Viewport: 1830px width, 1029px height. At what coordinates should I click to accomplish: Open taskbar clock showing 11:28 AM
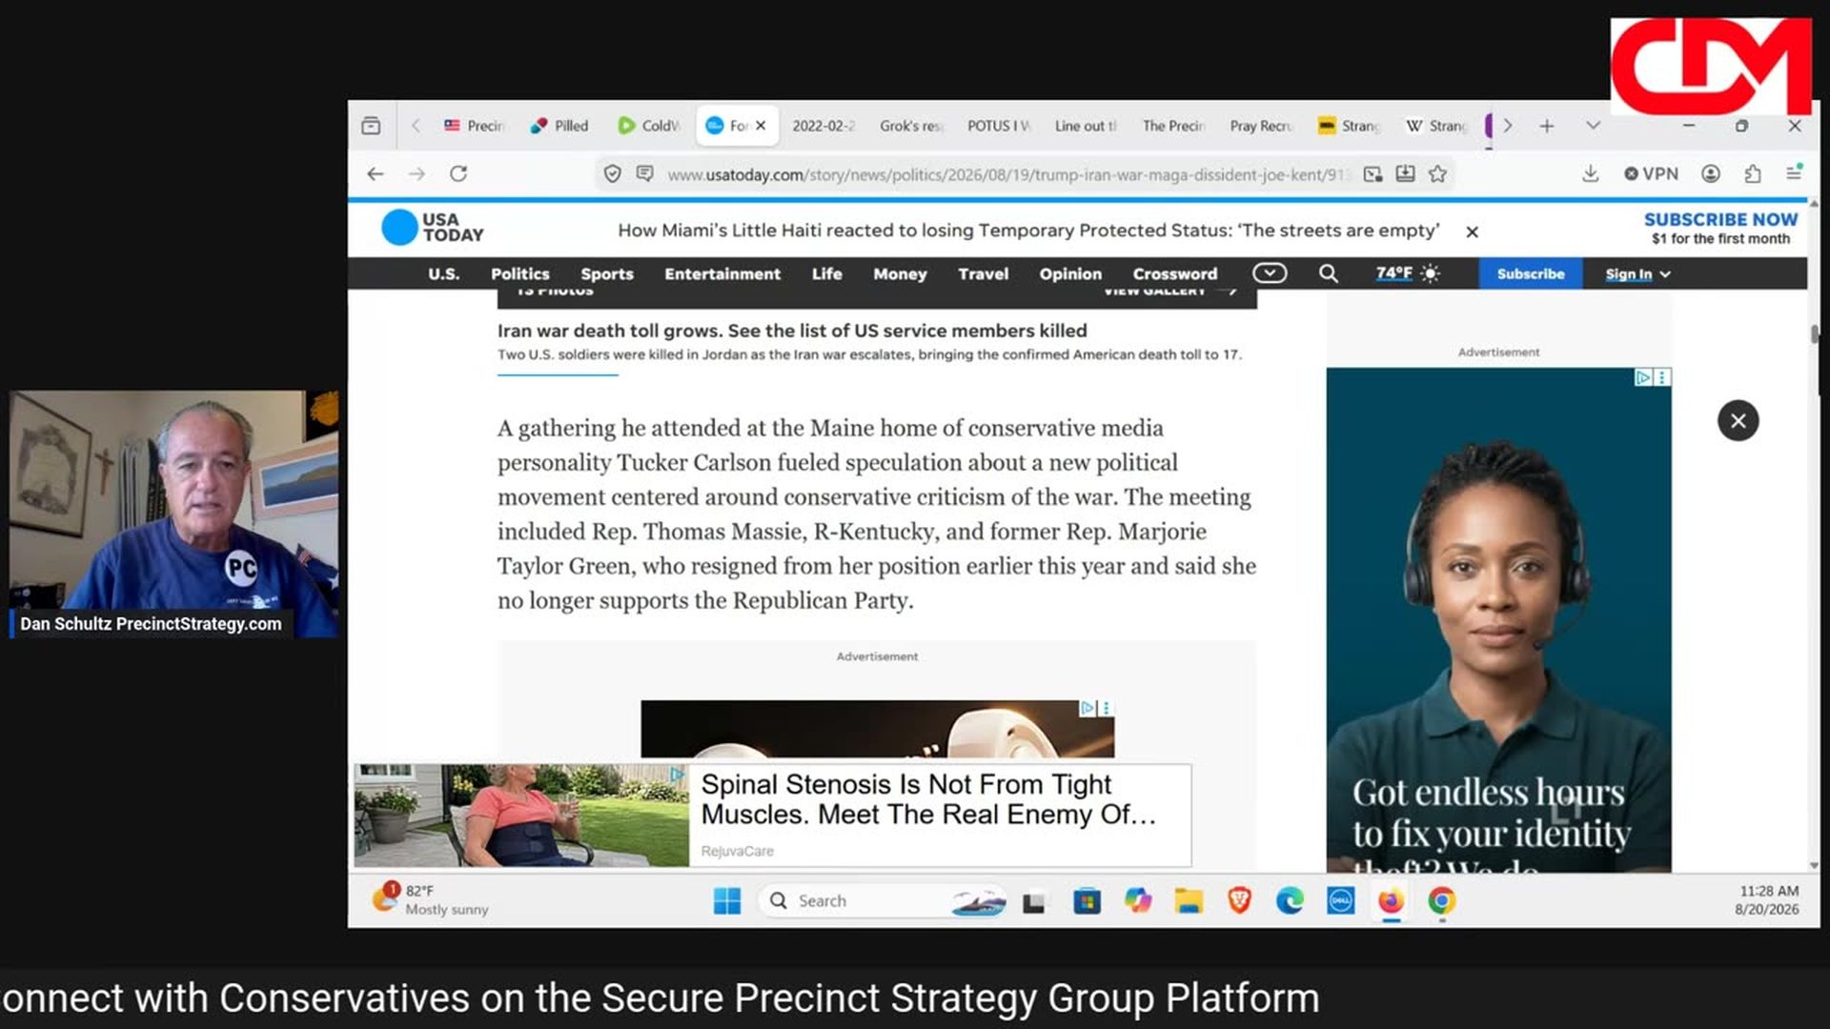coord(1766,899)
